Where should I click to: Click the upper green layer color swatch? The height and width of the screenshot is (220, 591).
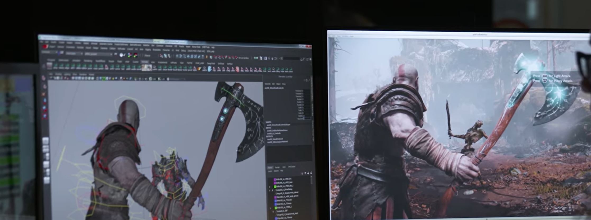pos(275,186)
